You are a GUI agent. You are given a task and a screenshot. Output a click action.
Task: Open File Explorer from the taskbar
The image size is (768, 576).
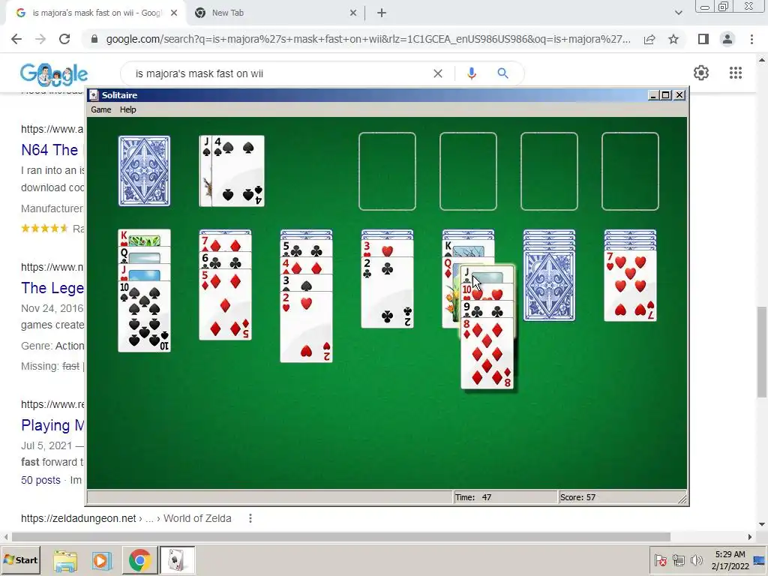tap(65, 560)
